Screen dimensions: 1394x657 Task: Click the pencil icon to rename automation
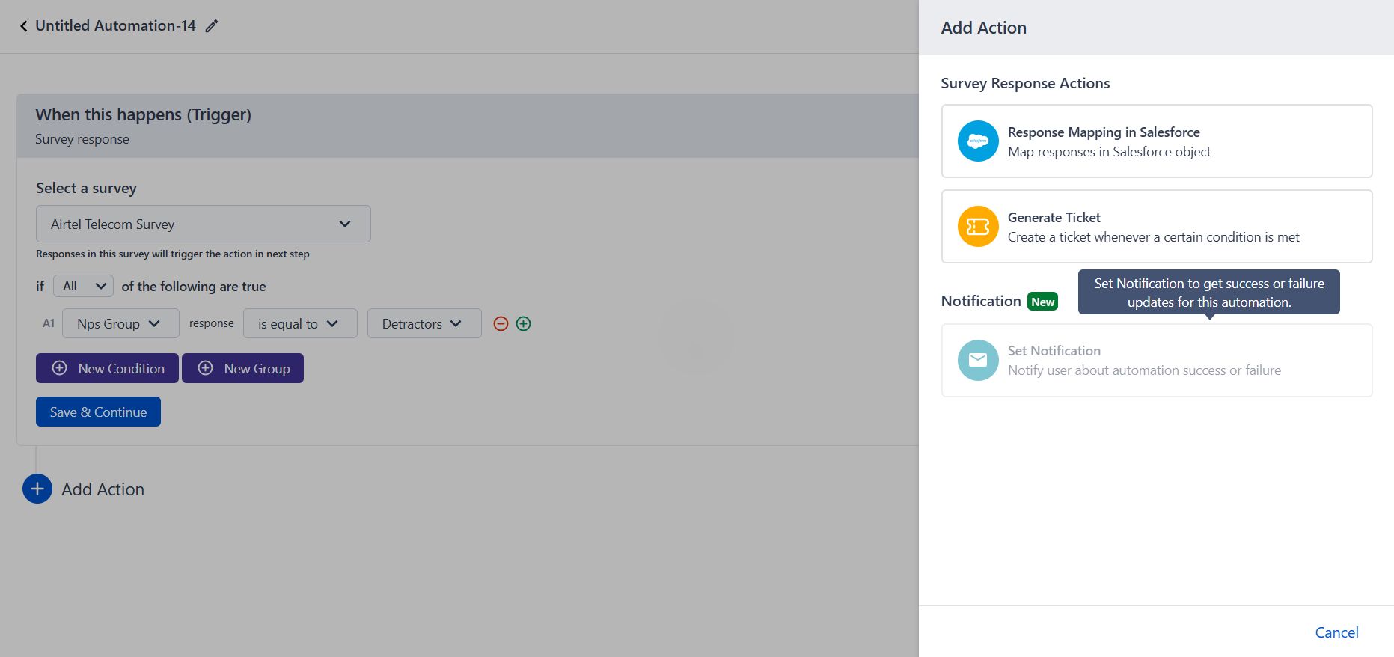pyautogui.click(x=212, y=26)
